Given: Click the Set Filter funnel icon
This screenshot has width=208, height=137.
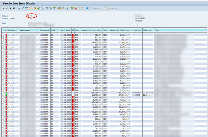Looking at the screenshot, I should [x=47, y=8].
